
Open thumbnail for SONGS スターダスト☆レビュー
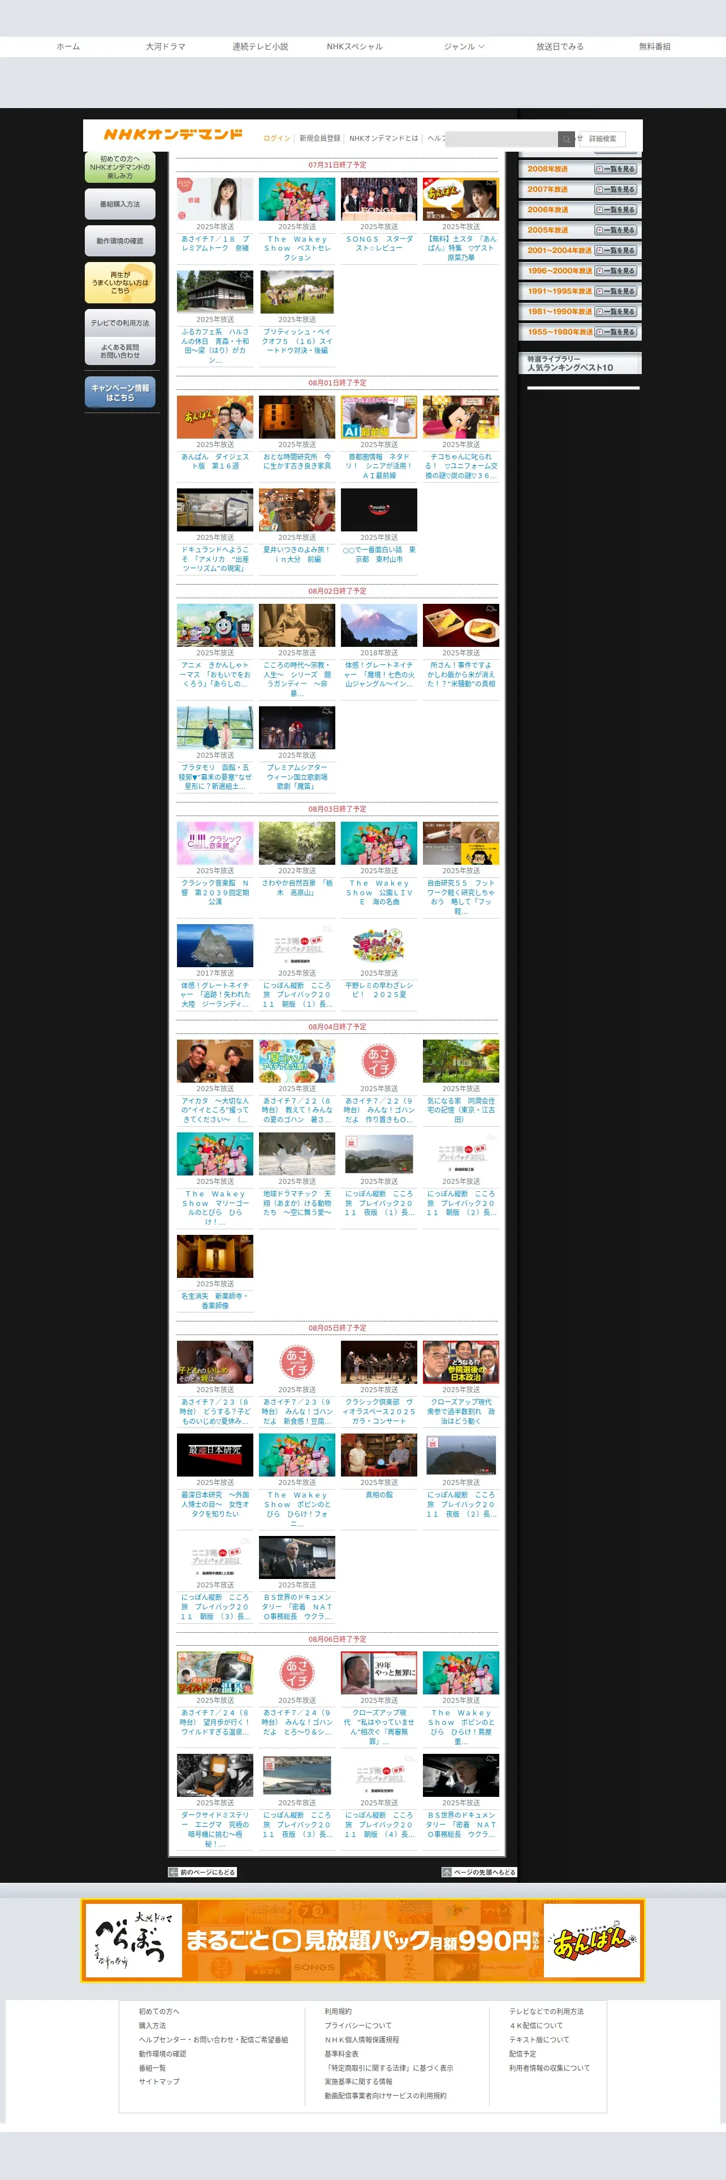[x=379, y=199]
